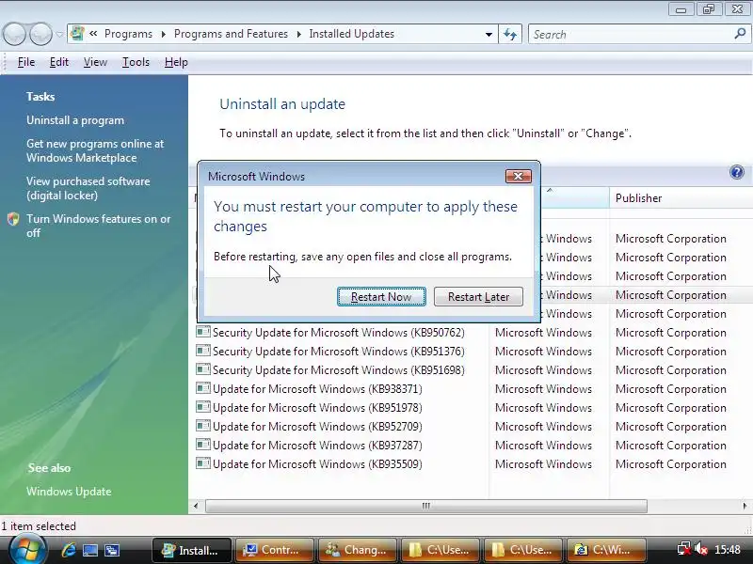Click the icon of update KB951698
This screenshot has height=564, width=753.
point(203,368)
